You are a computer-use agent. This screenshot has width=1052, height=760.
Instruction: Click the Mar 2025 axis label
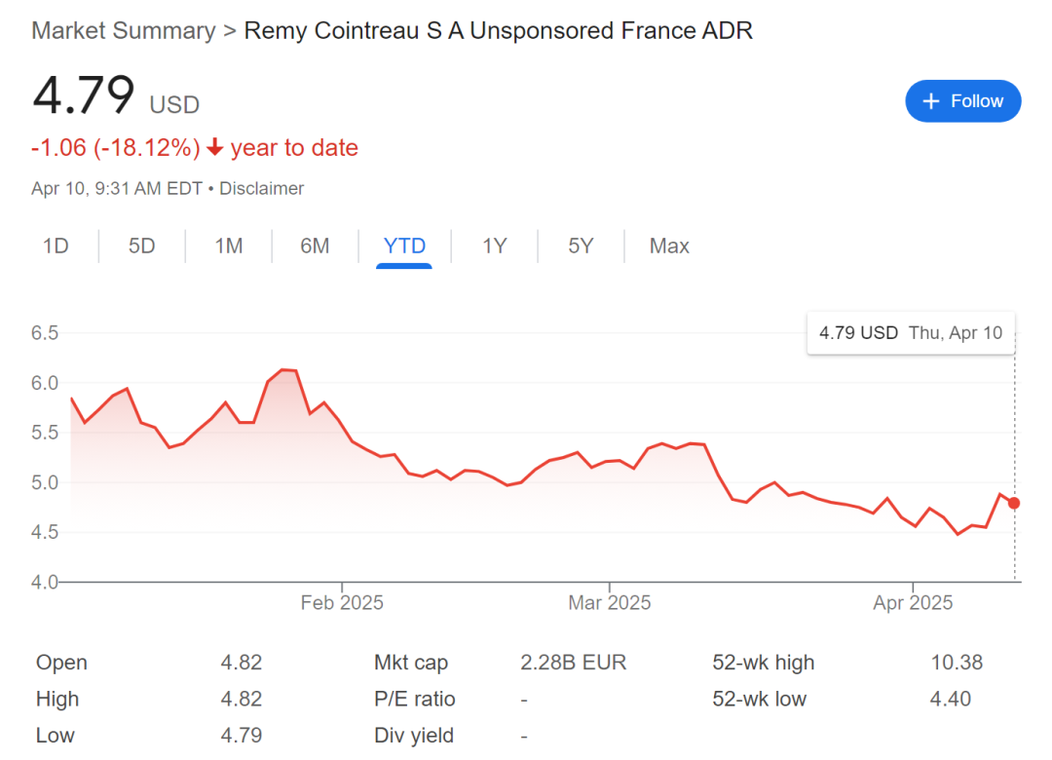click(610, 603)
